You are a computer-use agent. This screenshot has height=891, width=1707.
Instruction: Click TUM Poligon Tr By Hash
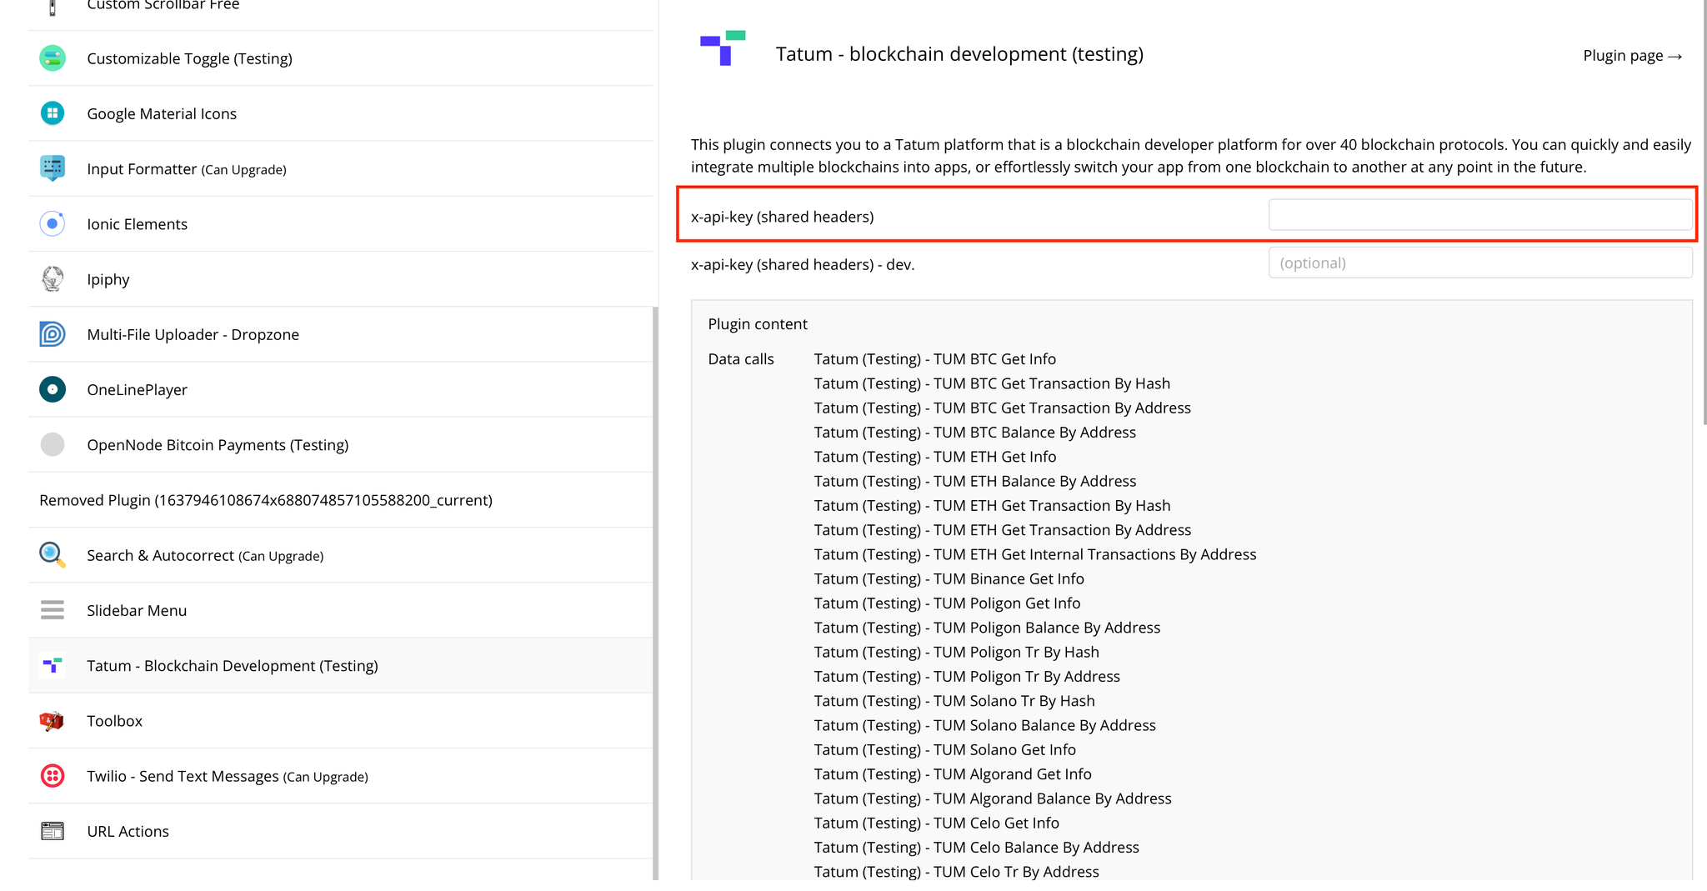956,652
